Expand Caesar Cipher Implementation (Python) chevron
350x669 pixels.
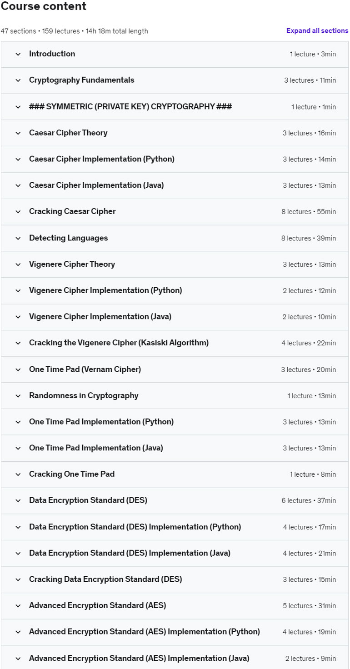tap(18, 160)
